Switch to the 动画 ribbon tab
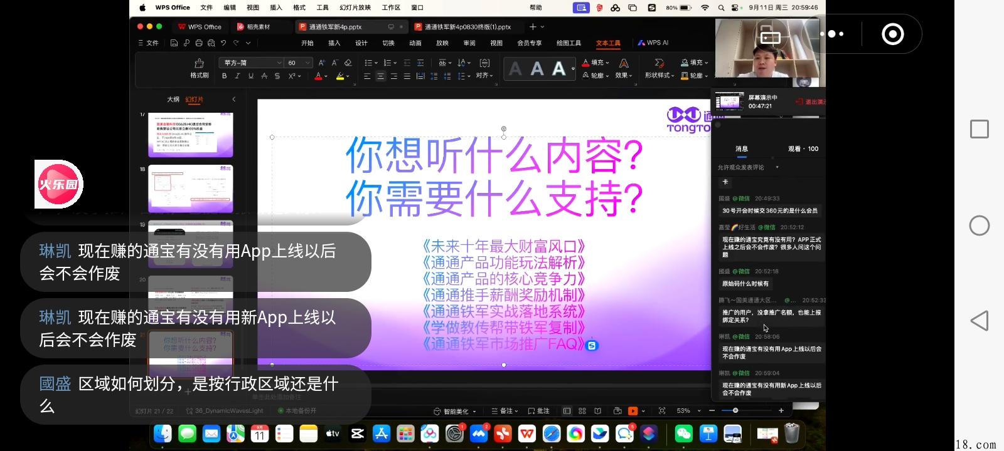Viewport: 1004px width, 451px height. pos(415,43)
